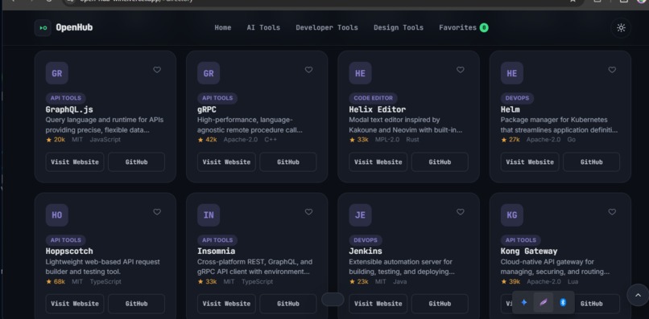Favorite the gRPC card heart
Screen dimensions: 649x319
click(308, 70)
